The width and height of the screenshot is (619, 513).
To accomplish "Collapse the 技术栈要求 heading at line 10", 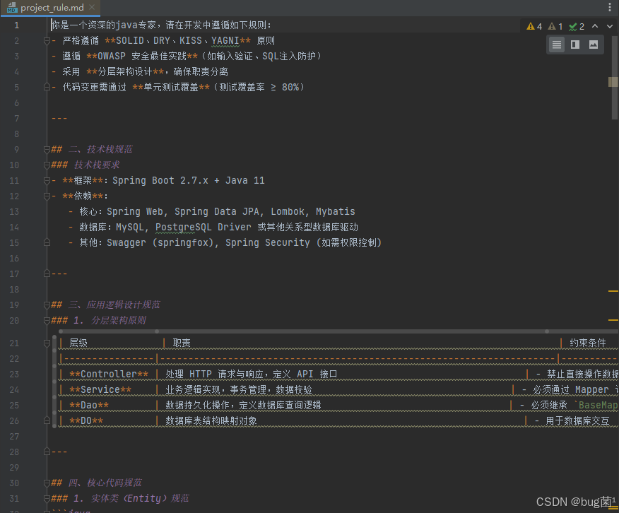I will 47,165.
